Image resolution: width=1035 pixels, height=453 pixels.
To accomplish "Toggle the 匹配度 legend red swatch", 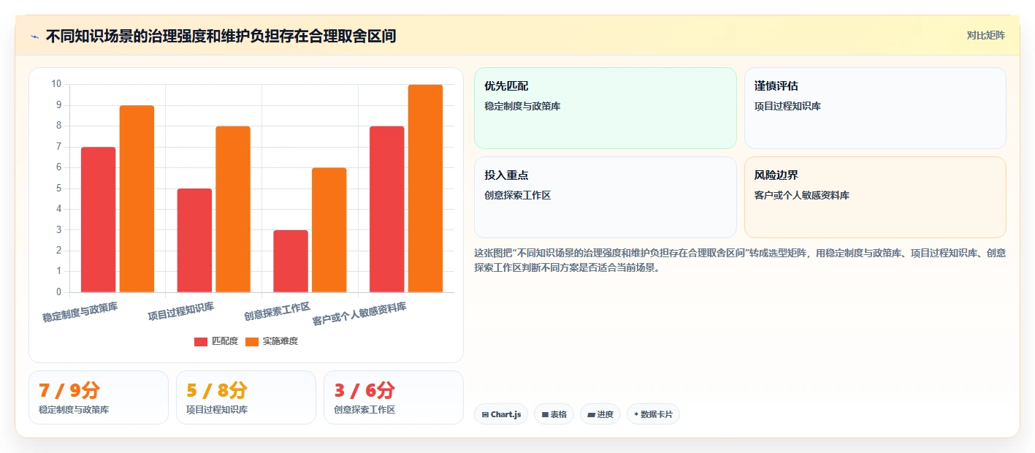I will coord(201,341).
